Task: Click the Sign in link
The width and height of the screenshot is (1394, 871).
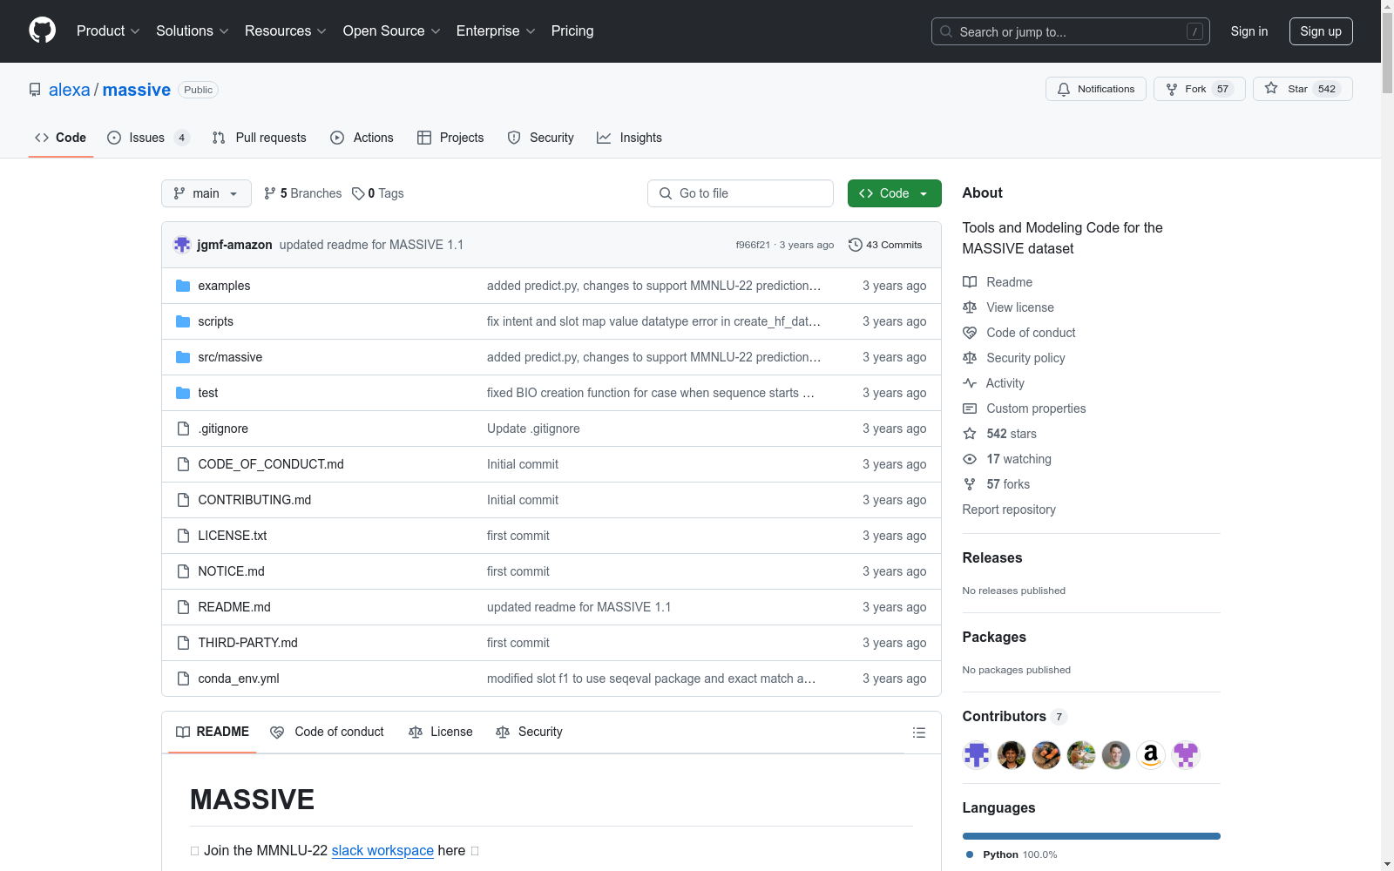Action: (1249, 31)
